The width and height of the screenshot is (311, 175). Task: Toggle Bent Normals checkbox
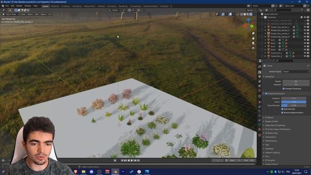[x=282, y=109]
